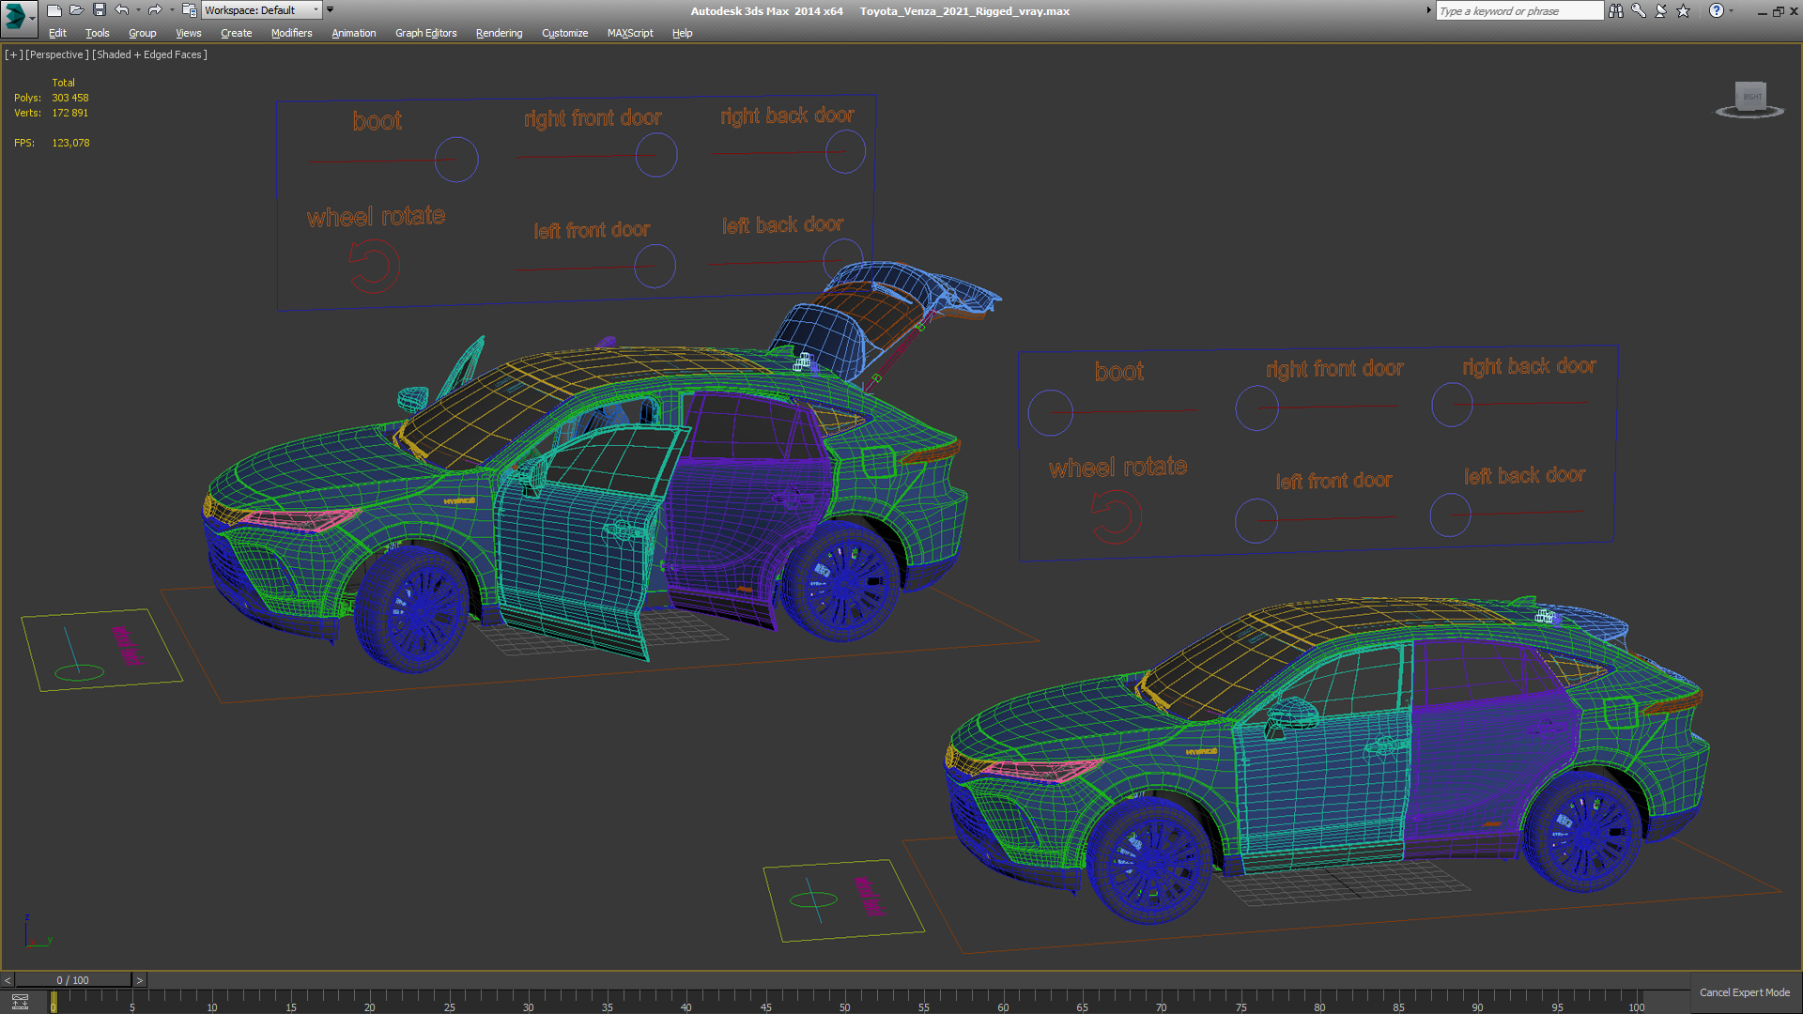Open Subscription Center key icon
Screen dimensions: 1803x1014
click(x=1638, y=10)
